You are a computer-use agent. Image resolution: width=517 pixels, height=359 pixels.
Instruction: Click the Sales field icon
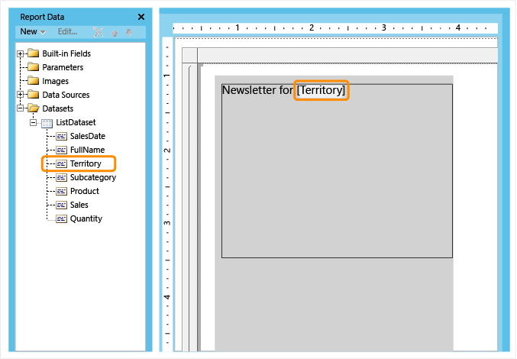pos(61,205)
